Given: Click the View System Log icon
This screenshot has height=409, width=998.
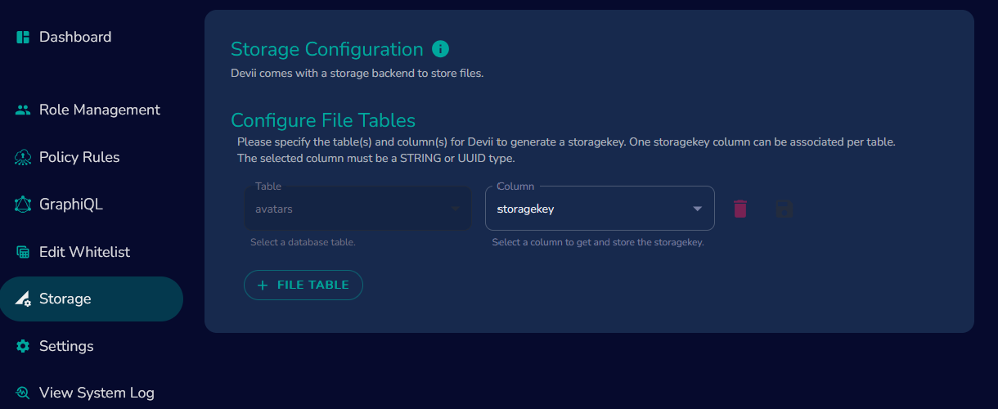Looking at the screenshot, I should pyautogui.click(x=23, y=393).
